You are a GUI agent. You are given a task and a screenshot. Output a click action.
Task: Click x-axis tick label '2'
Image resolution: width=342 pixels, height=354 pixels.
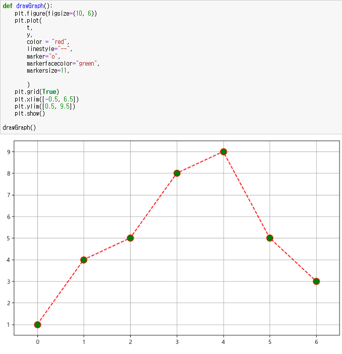[130, 342]
